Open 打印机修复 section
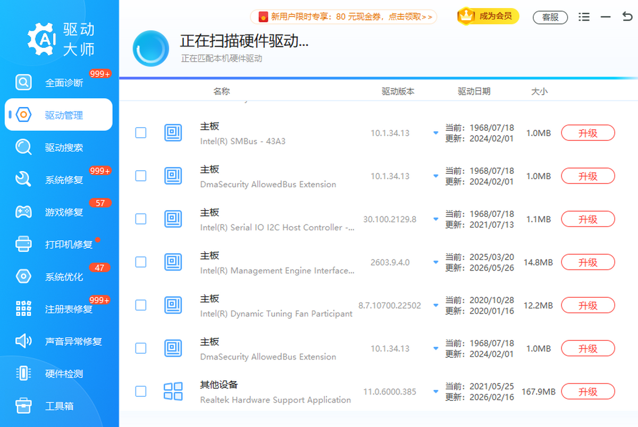This screenshot has height=427, width=638. 58,245
